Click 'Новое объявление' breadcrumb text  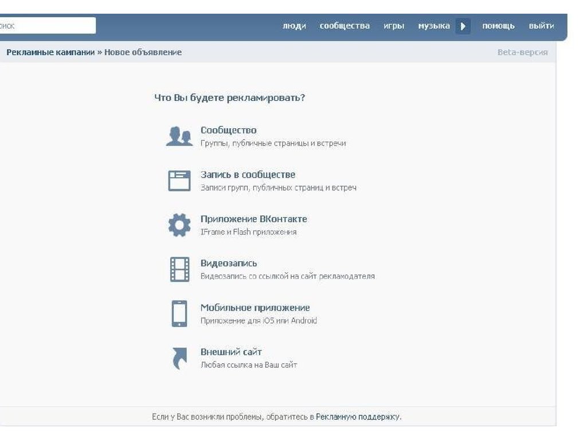pyautogui.click(x=143, y=52)
